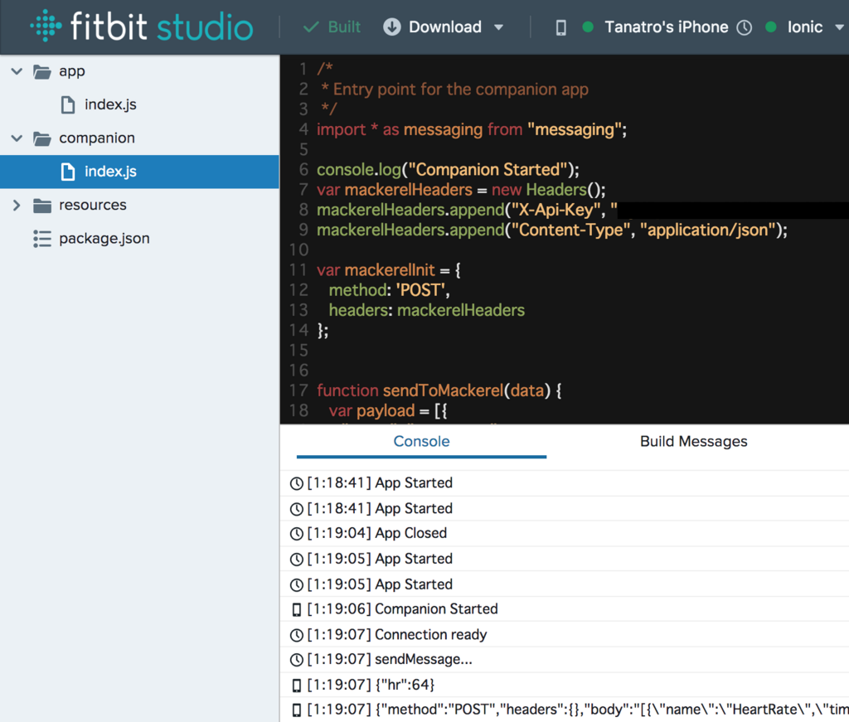Viewport: 849px width, 722px height.
Task: Select highlighted companion index.js file
Action: pyautogui.click(x=139, y=172)
